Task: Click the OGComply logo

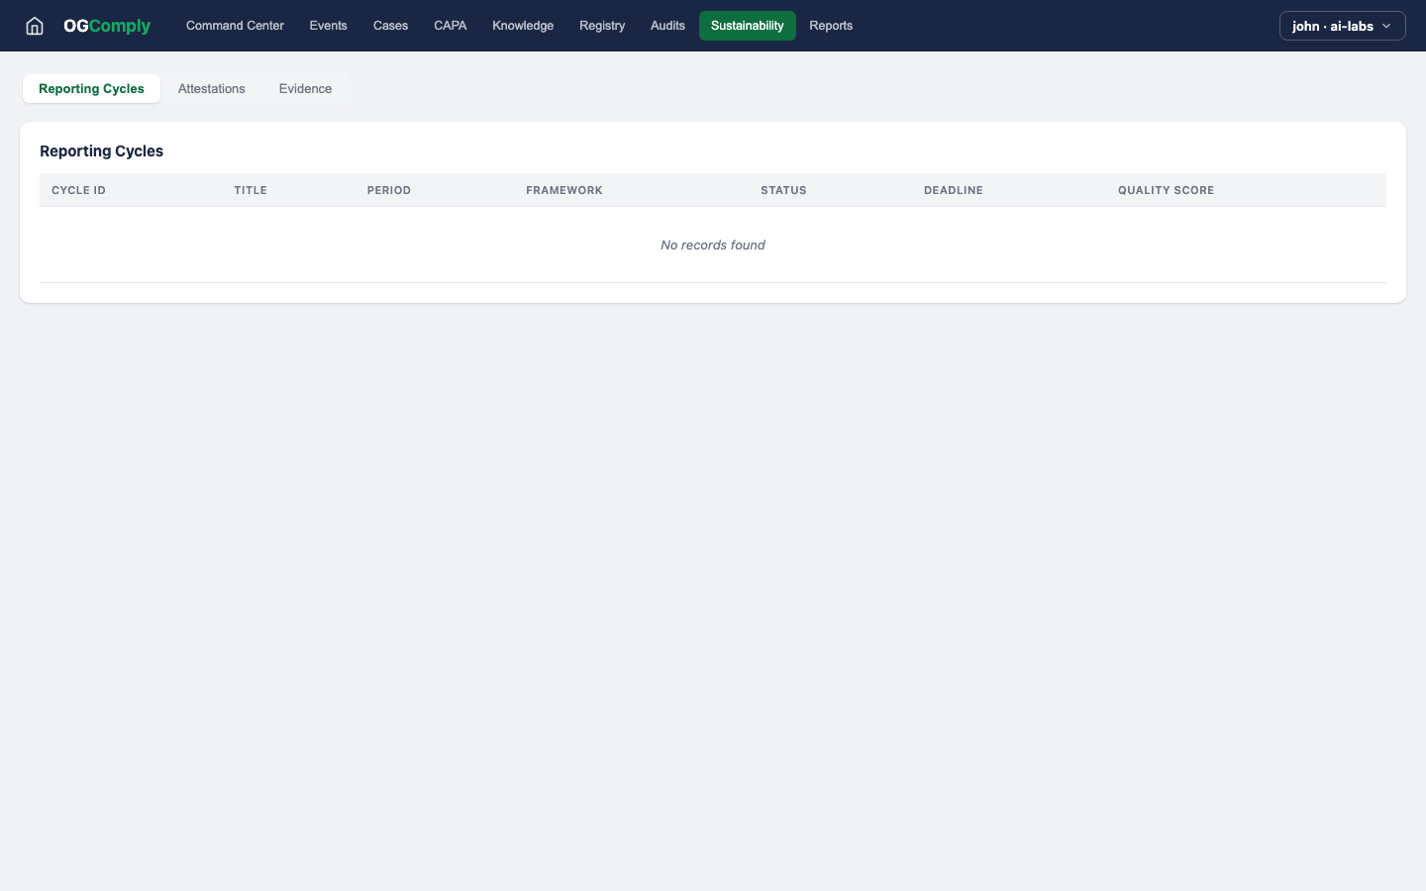Action: [107, 26]
